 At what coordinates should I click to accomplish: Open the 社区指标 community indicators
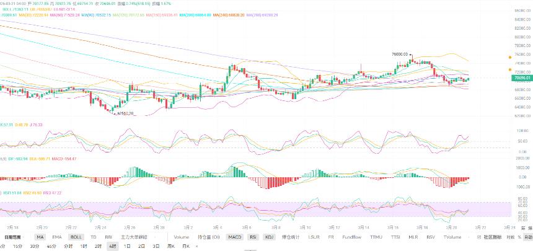coord(493,237)
